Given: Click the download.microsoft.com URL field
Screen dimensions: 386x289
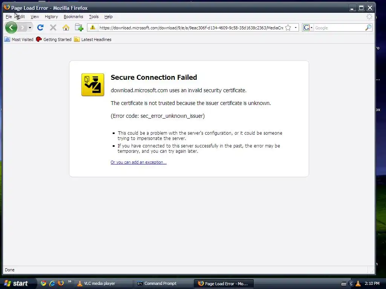Looking at the screenshot, I should coord(191,28).
